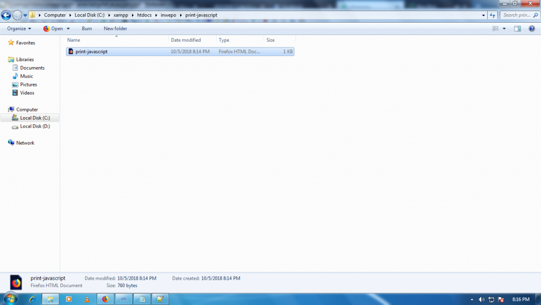541x305 pixels.
Task: Choose Burn in the toolbar
Action: click(87, 28)
